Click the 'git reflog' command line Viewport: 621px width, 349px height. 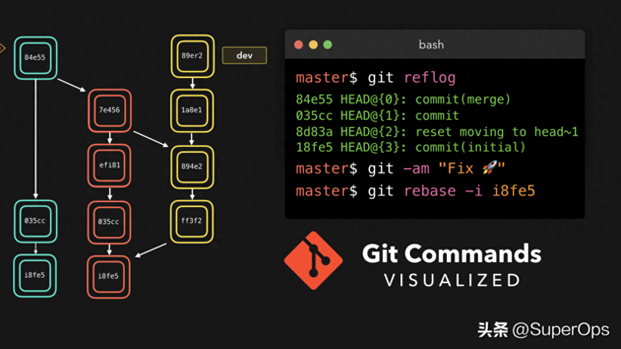pos(375,78)
